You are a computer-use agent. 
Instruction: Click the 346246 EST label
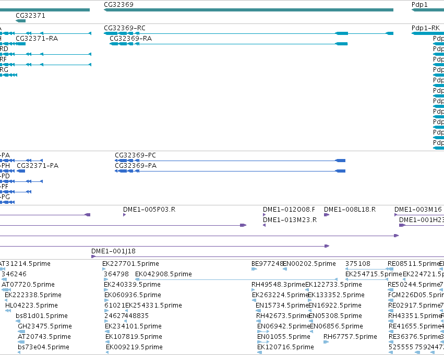point(14,274)
